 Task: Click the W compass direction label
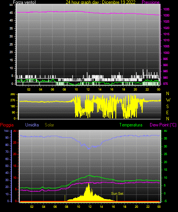[x=168, y=100]
